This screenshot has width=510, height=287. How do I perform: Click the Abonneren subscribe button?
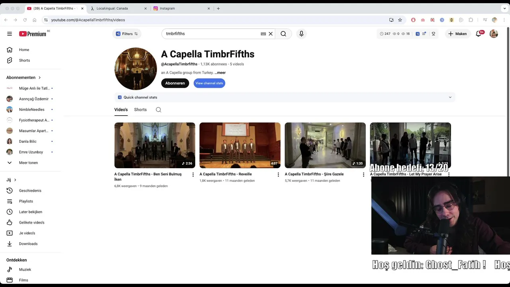175,83
